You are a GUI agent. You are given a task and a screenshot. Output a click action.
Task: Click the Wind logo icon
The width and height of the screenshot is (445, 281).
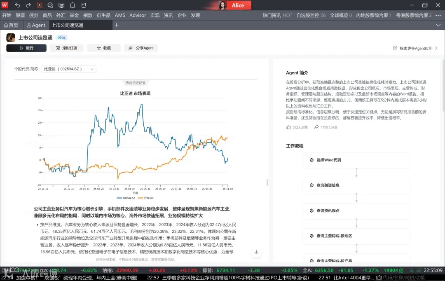tap(5, 5)
